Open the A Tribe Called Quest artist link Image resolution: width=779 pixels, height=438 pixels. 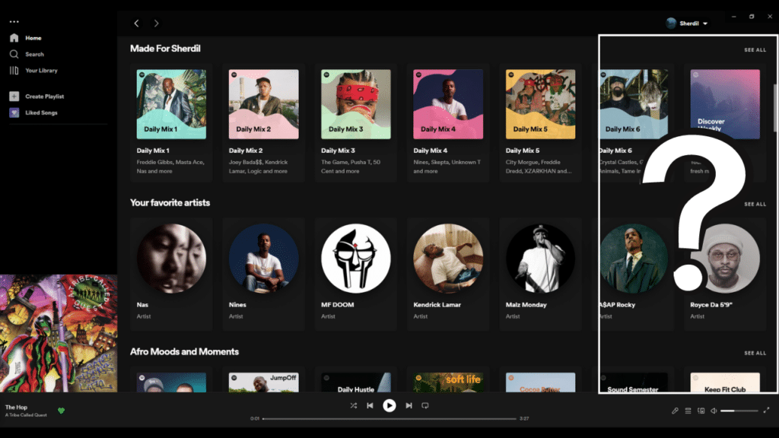coord(26,415)
